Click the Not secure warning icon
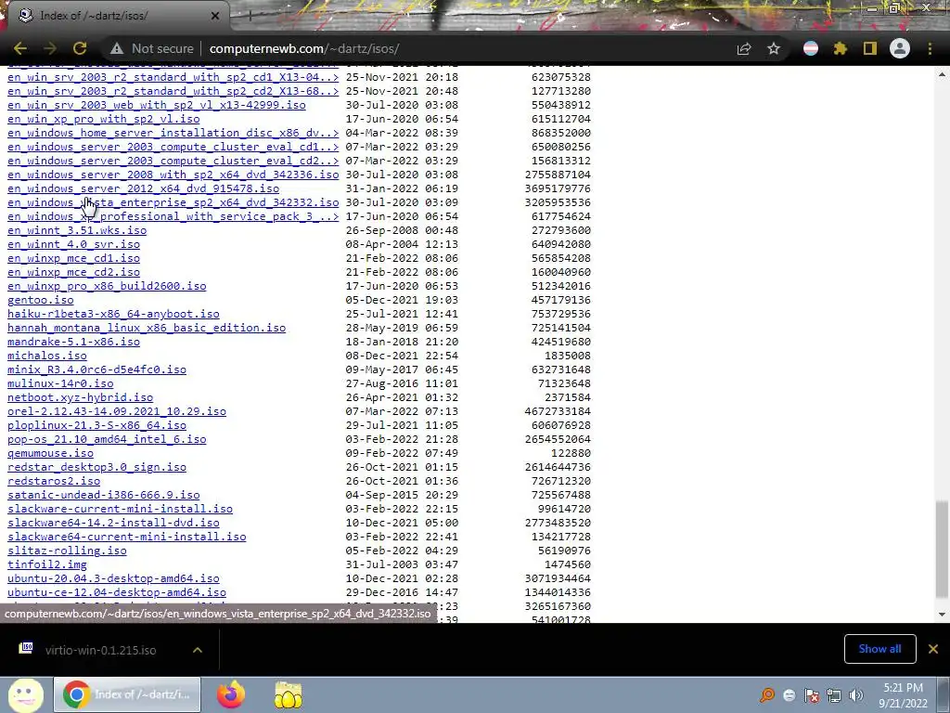 117,48
